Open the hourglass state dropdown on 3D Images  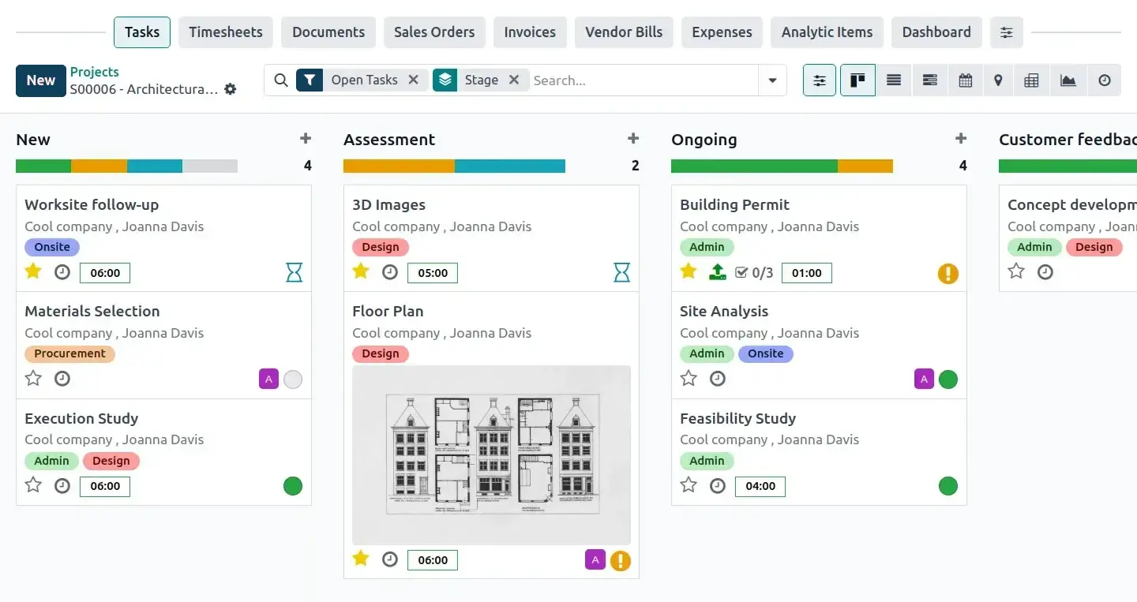[622, 273]
